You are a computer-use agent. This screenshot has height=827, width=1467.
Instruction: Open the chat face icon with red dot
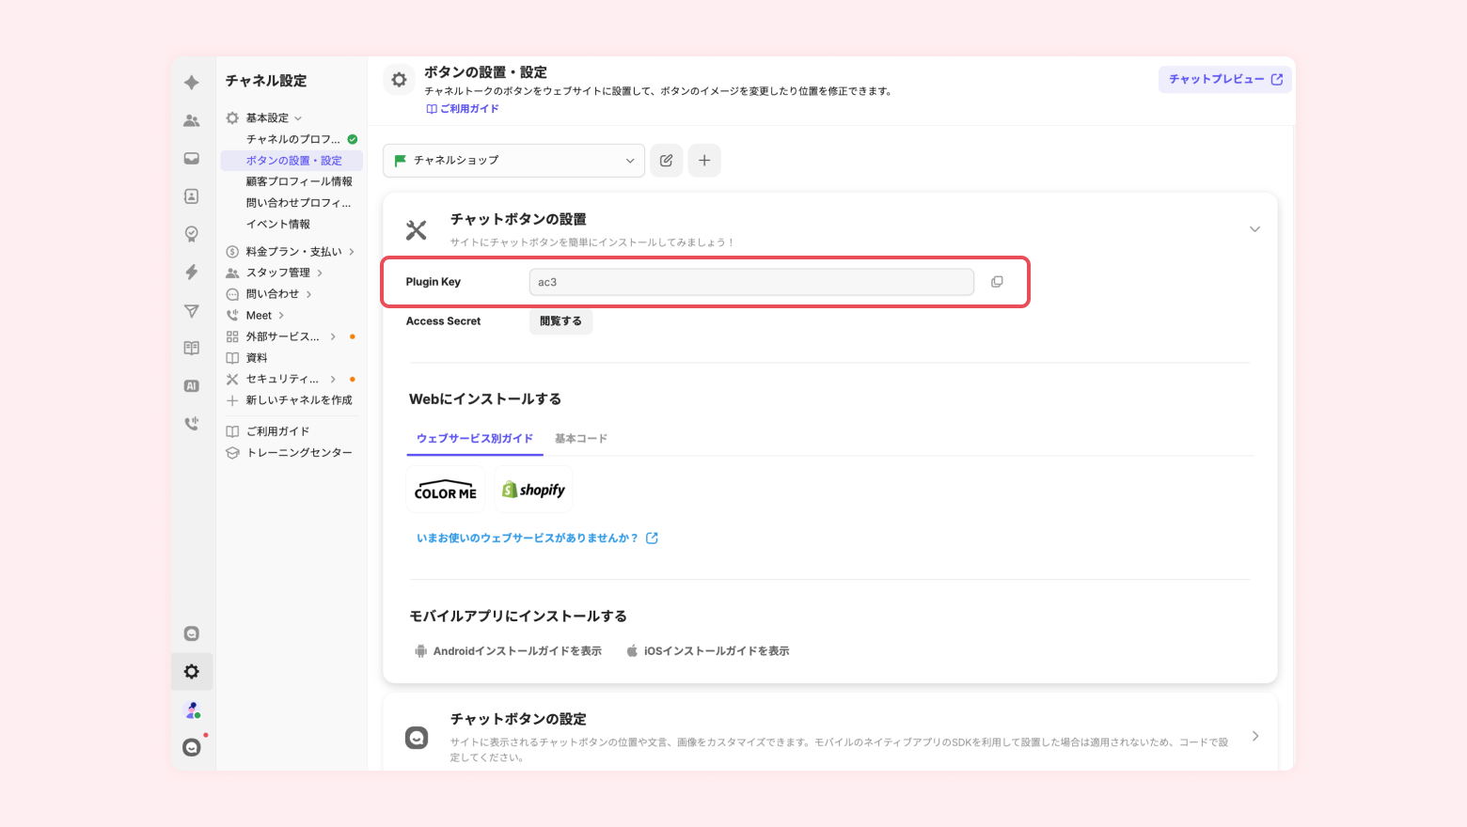(192, 747)
